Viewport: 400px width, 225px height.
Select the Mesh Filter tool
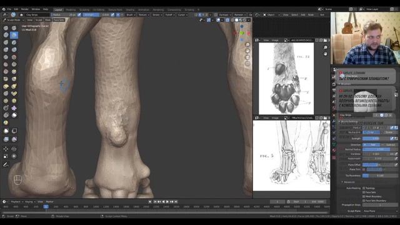pos(6,139)
